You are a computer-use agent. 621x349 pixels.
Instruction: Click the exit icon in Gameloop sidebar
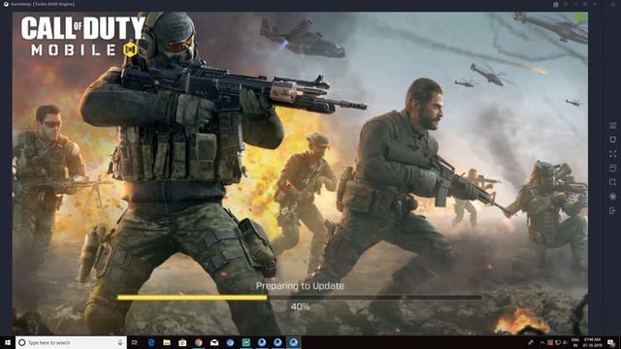point(612,211)
